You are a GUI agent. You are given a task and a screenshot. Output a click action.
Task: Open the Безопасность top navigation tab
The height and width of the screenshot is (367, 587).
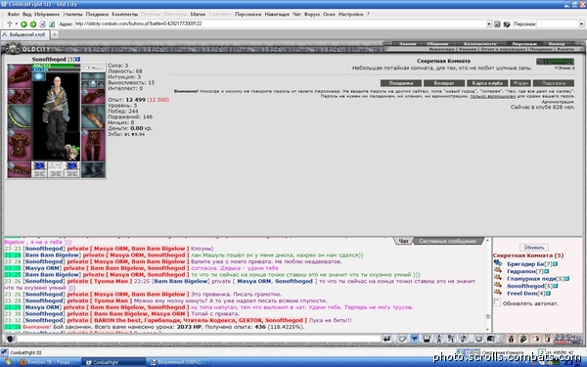480,44
